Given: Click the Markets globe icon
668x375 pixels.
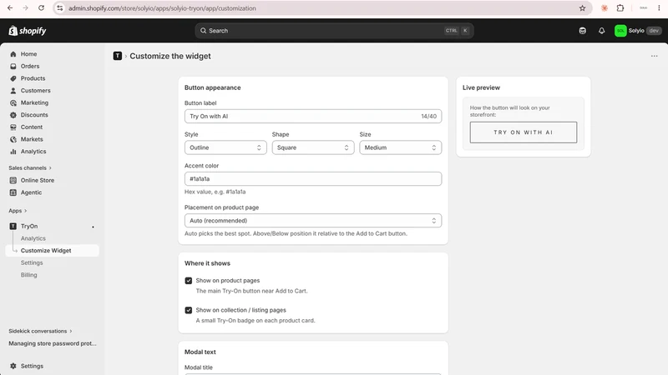Looking at the screenshot, I should tap(13, 139).
